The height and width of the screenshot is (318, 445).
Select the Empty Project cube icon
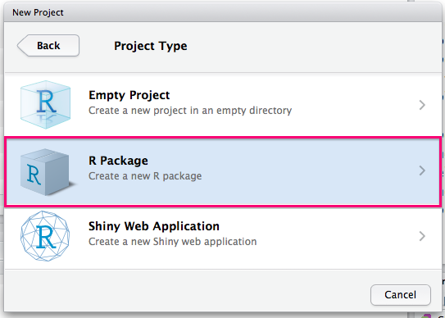(x=45, y=104)
